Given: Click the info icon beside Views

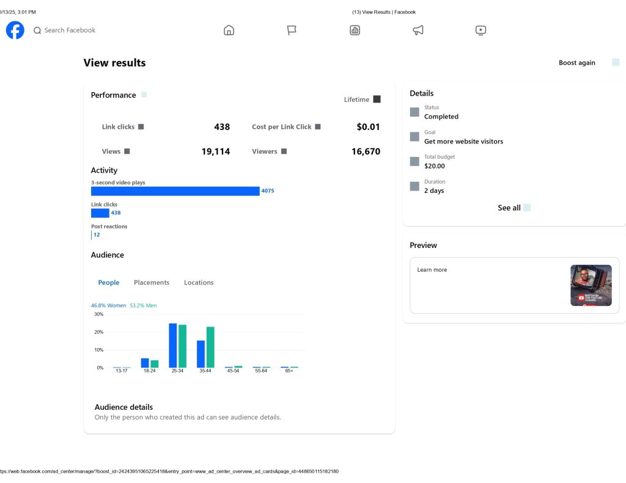Looking at the screenshot, I should [x=127, y=151].
